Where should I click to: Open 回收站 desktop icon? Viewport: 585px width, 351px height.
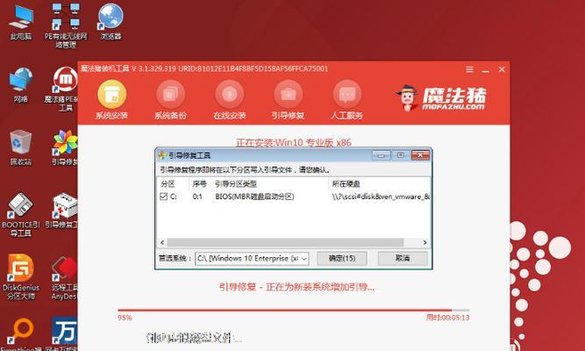tap(20, 147)
